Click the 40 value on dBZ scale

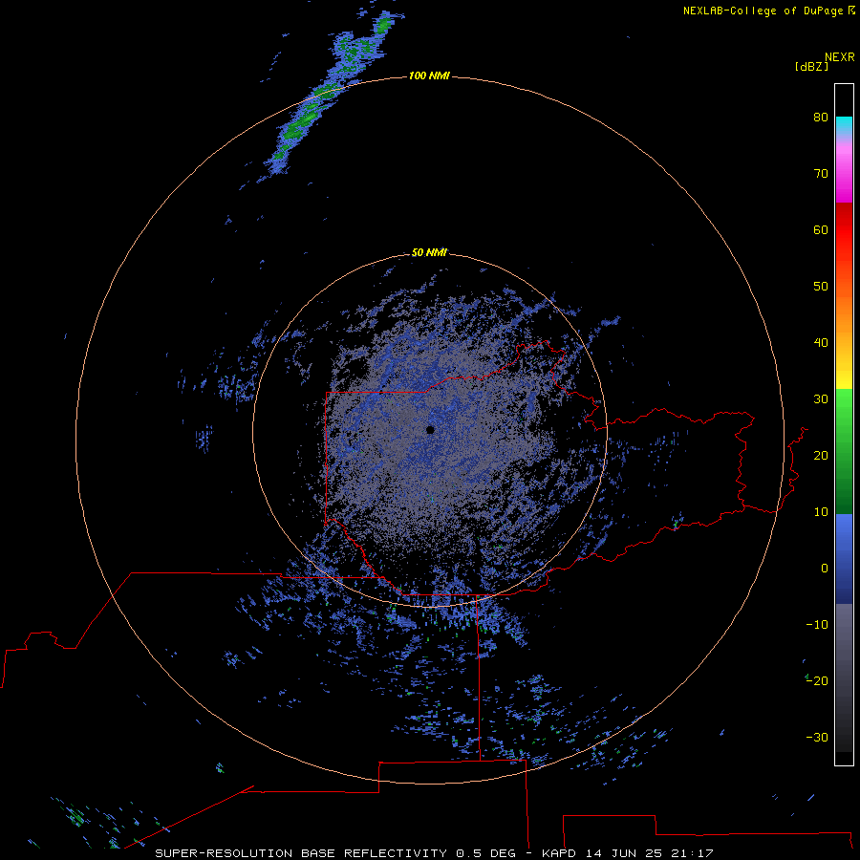(x=821, y=343)
